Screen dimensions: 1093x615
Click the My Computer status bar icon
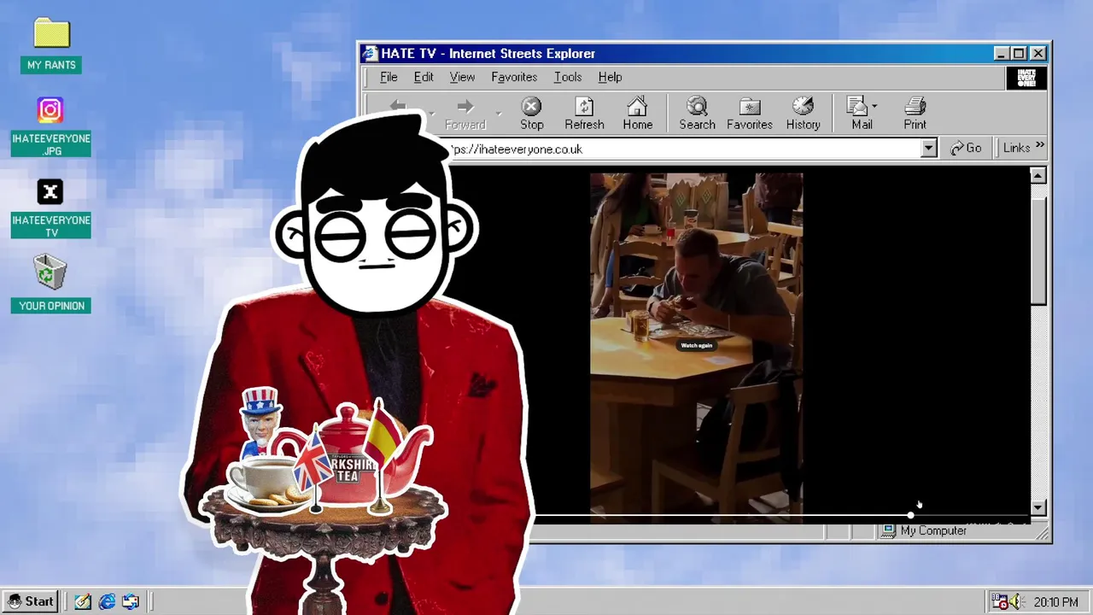pos(888,530)
